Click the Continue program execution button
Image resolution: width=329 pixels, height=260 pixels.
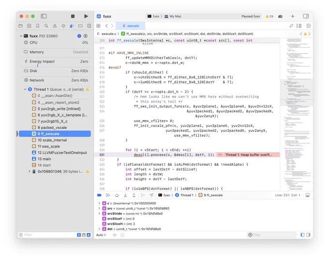click(x=108, y=195)
